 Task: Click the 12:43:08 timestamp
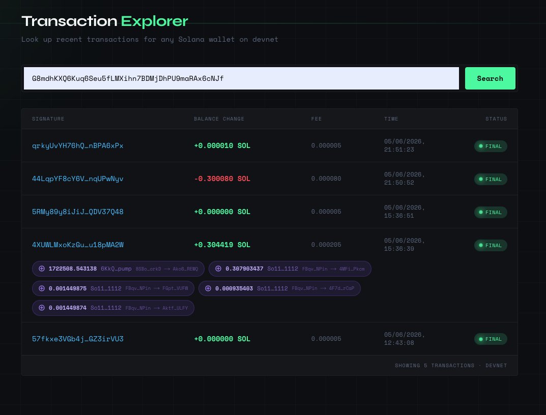pyautogui.click(x=399, y=343)
